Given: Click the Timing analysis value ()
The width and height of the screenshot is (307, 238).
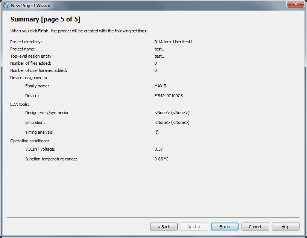Looking at the screenshot, I should point(157,133).
